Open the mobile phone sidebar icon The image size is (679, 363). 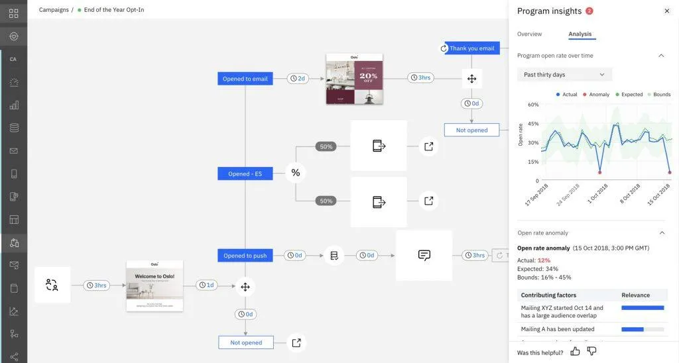pyautogui.click(x=14, y=174)
